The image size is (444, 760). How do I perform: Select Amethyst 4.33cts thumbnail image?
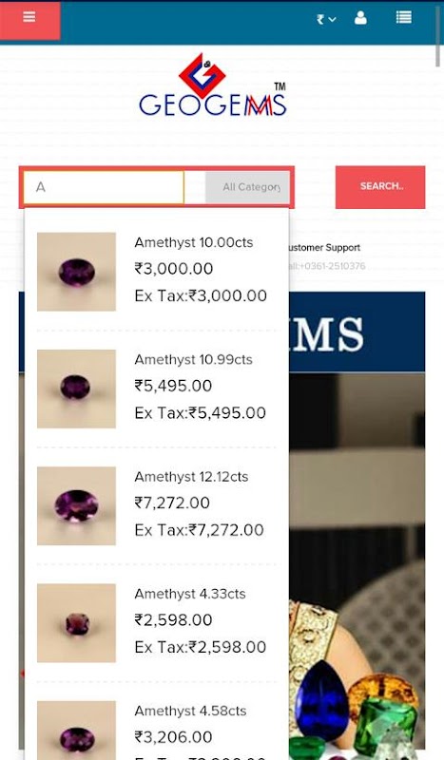point(76,623)
